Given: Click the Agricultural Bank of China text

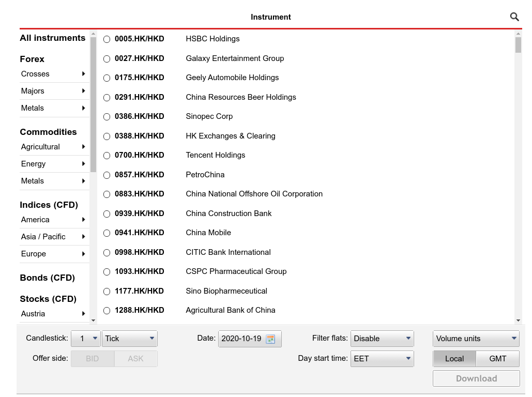Looking at the screenshot, I should (231, 310).
